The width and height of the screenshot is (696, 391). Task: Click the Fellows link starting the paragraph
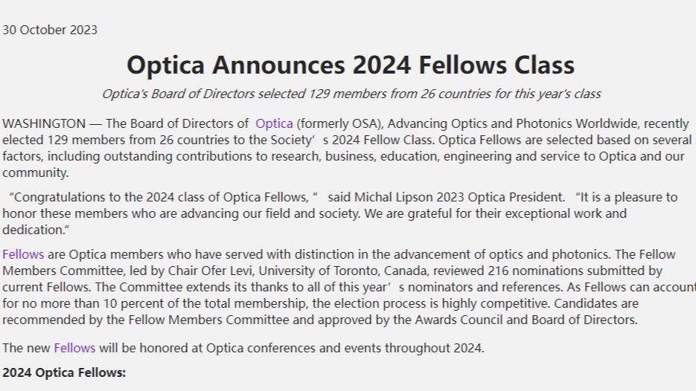(23, 254)
